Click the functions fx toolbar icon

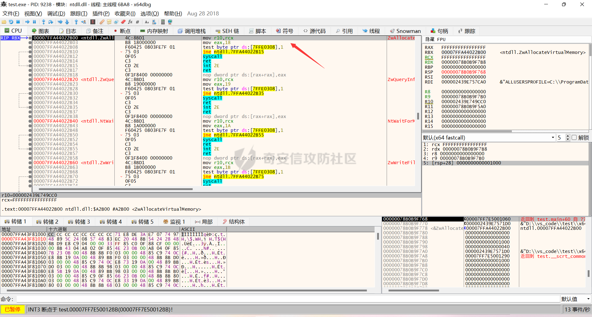(x=130, y=22)
